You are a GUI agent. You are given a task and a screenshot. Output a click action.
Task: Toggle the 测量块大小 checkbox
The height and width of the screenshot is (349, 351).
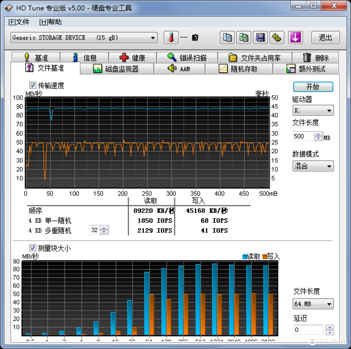[x=32, y=248]
